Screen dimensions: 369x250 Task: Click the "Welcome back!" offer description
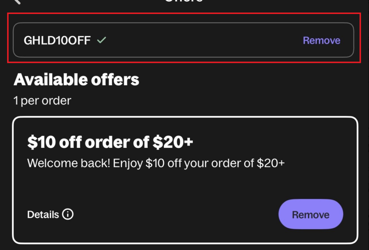[x=156, y=163]
